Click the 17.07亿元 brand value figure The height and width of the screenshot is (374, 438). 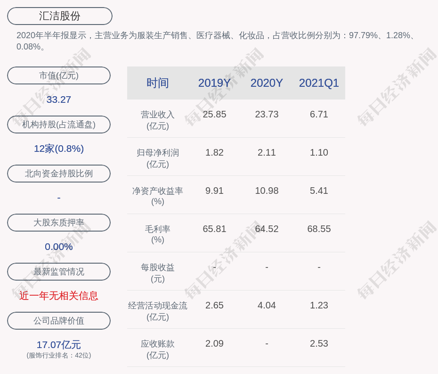coord(59,345)
